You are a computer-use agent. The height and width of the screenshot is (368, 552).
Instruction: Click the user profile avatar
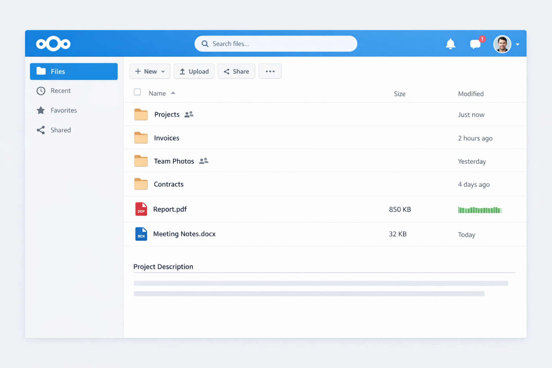pos(502,44)
